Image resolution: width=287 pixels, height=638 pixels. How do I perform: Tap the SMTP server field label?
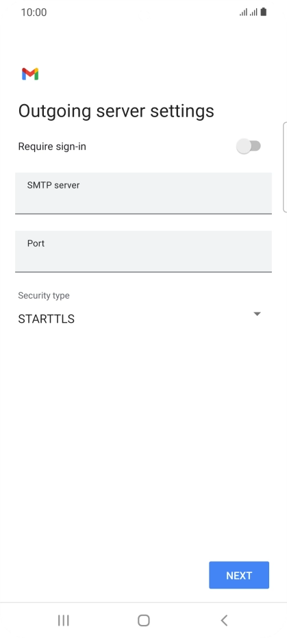coord(53,185)
